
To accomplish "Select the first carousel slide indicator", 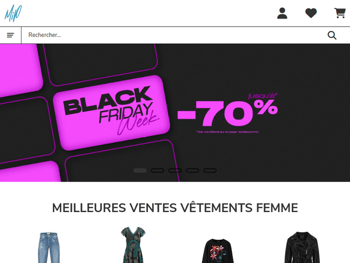I will (x=140, y=171).
